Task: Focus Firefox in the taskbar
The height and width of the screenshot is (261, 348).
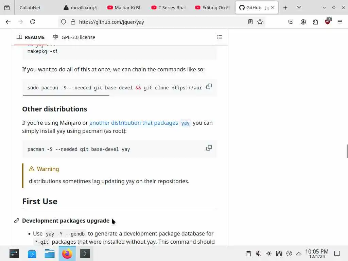Action: pos(67,254)
